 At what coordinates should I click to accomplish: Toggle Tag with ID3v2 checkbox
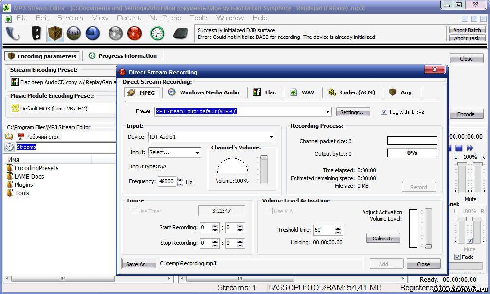384,111
